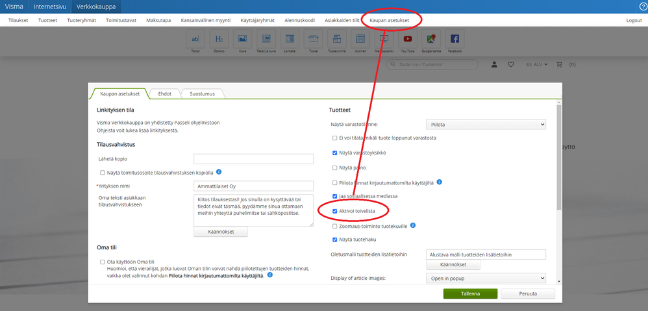Viewport: 648px width, 311px height.
Task: Click the Logout link
Action: coord(634,20)
